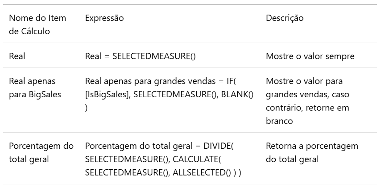Click the "[IsBigSales]" reference in the expression
The image size is (381, 187).
click(108, 94)
